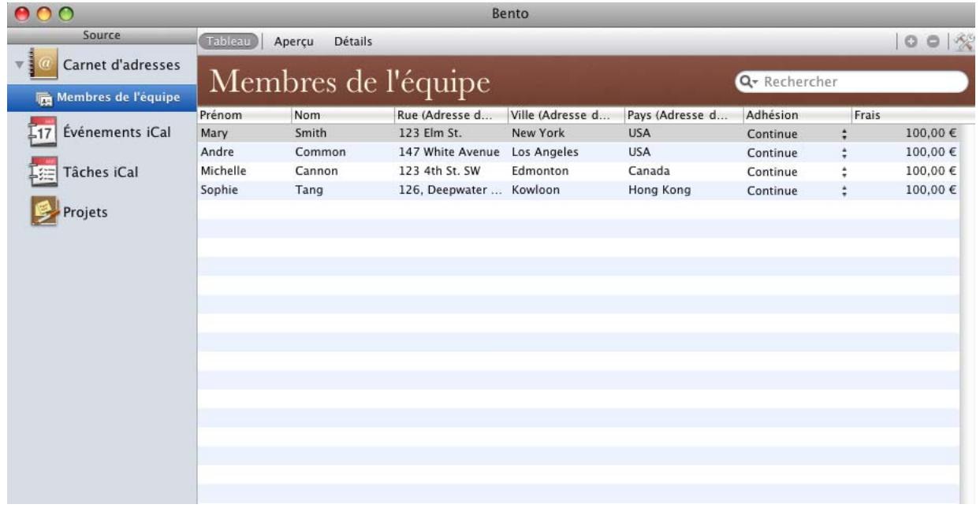This screenshot has height=508, width=980.
Task: Select the cell "Sophie"
Action: click(244, 191)
